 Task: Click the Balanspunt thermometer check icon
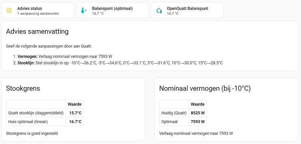point(84,10)
